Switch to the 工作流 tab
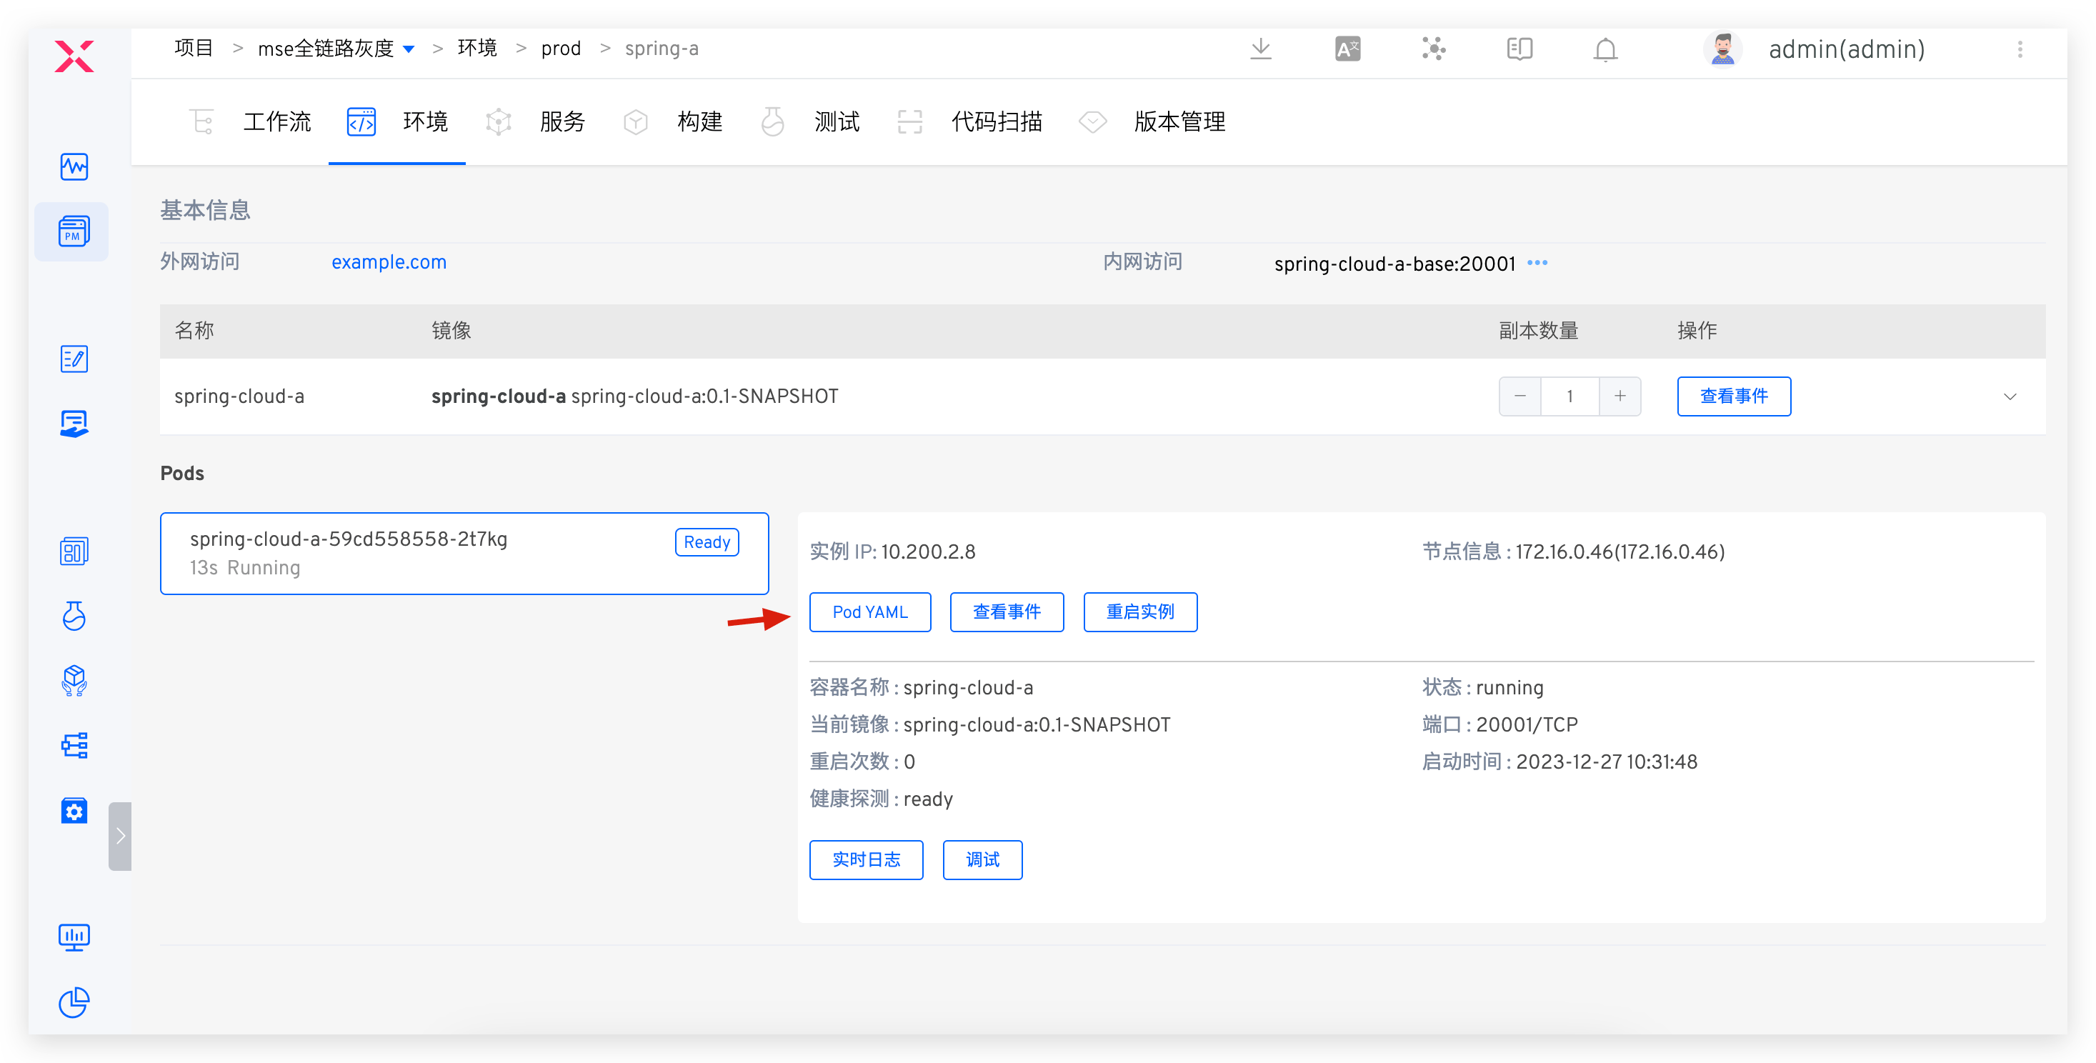This screenshot has width=2096, height=1063. [276, 122]
